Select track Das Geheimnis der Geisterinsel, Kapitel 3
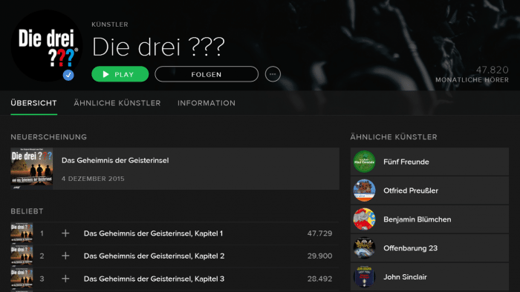The height and width of the screenshot is (292, 520). [154, 279]
